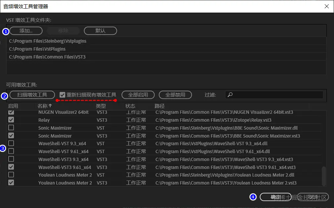The image size is (334, 208).
Task: Enable Youlean Loudness Meter 2 VST checkbox
Action: point(11,175)
